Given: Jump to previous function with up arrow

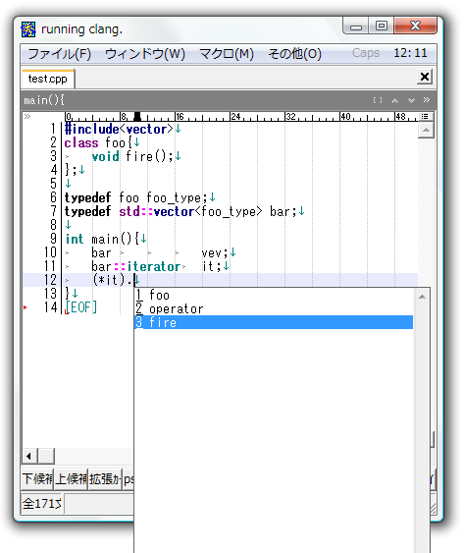Looking at the screenshot, I should tap(394, 100).
